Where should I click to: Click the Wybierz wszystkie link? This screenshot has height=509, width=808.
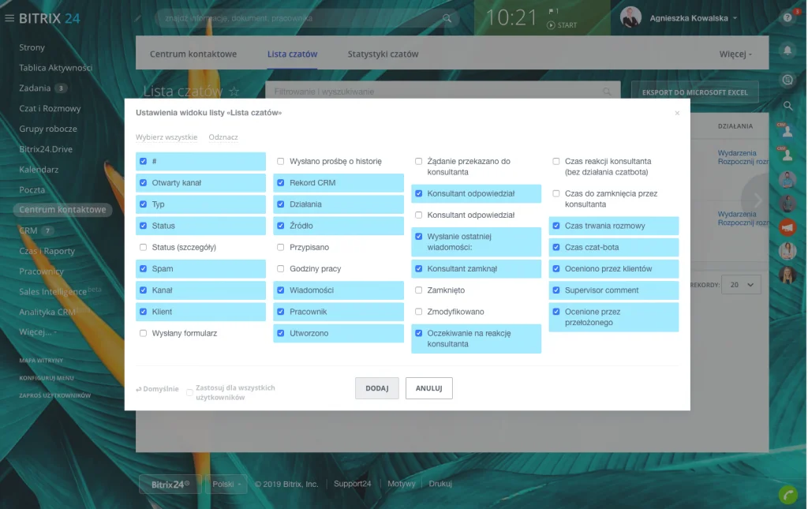[166, 137]
